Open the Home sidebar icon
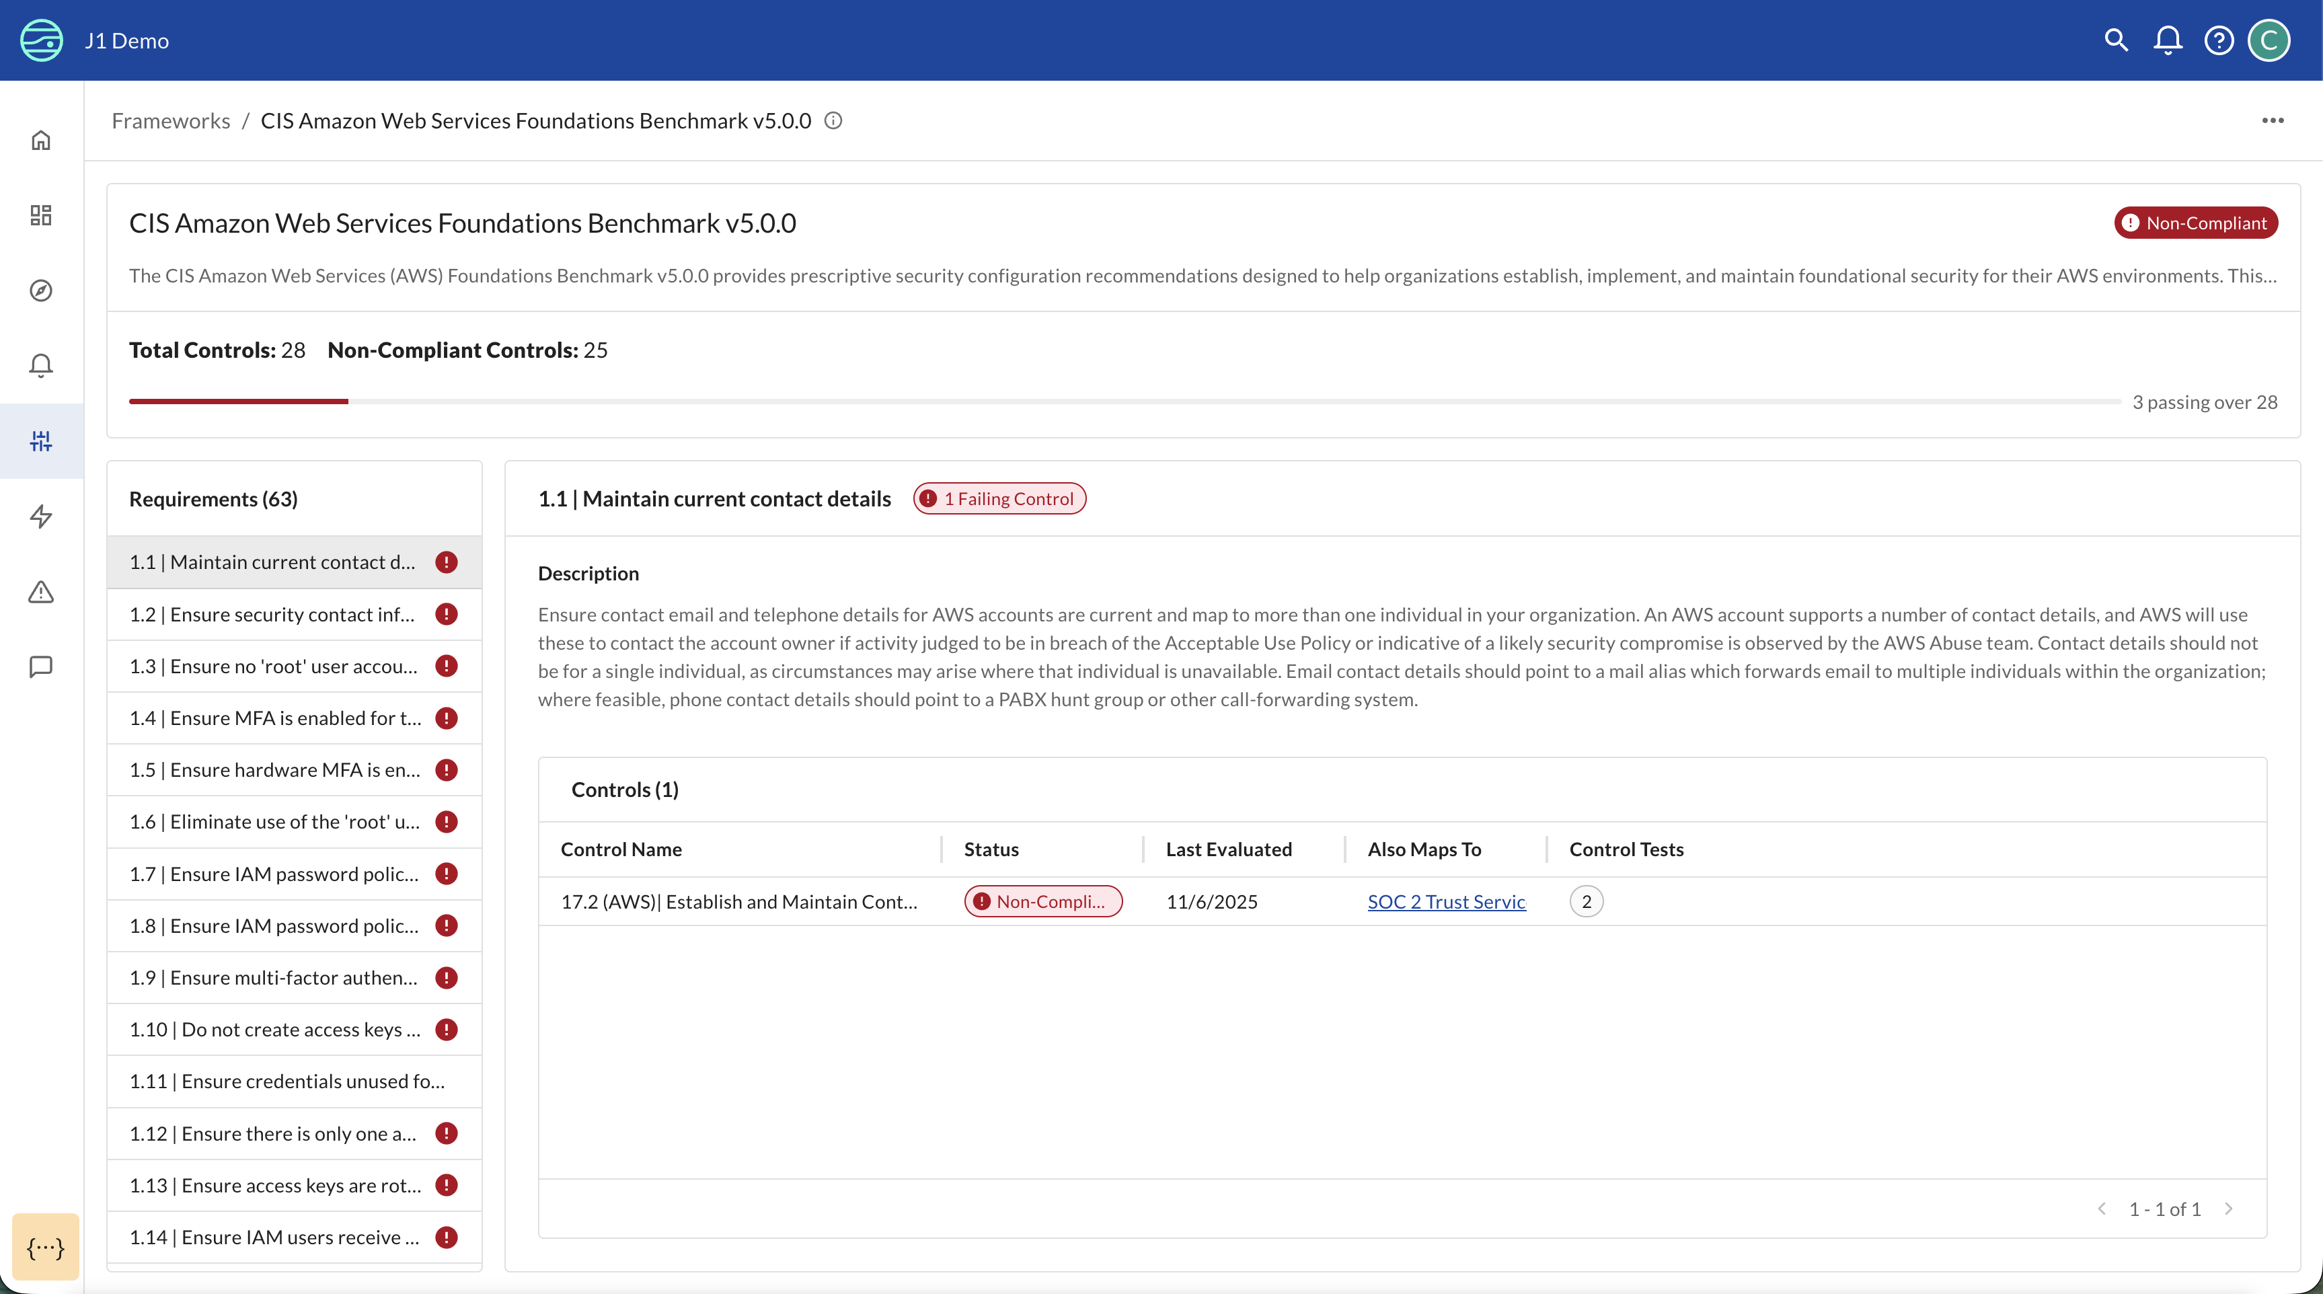The height and width of the screenshot is (1294, 2323). (x=42, y=140)
